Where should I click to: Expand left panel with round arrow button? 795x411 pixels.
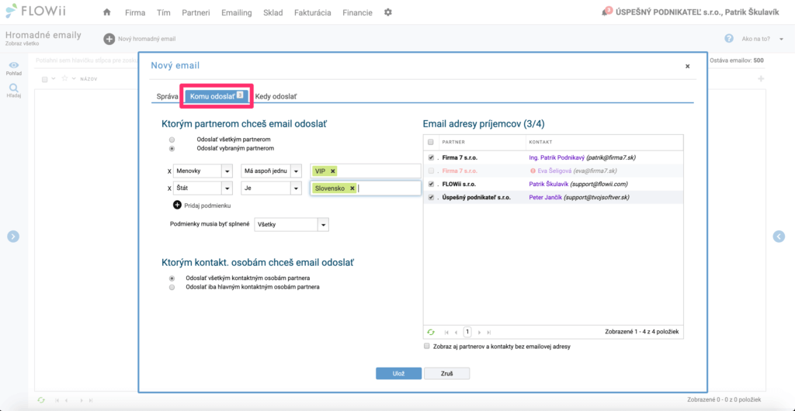[13, 236]
